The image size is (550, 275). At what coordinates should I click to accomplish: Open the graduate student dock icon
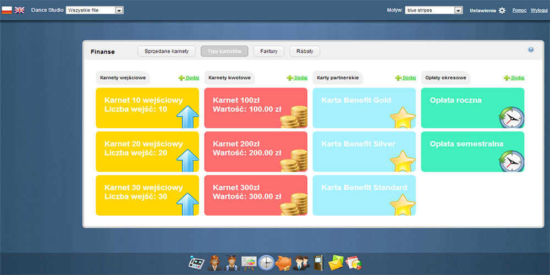pyautogui.click(x=231, y=262)
